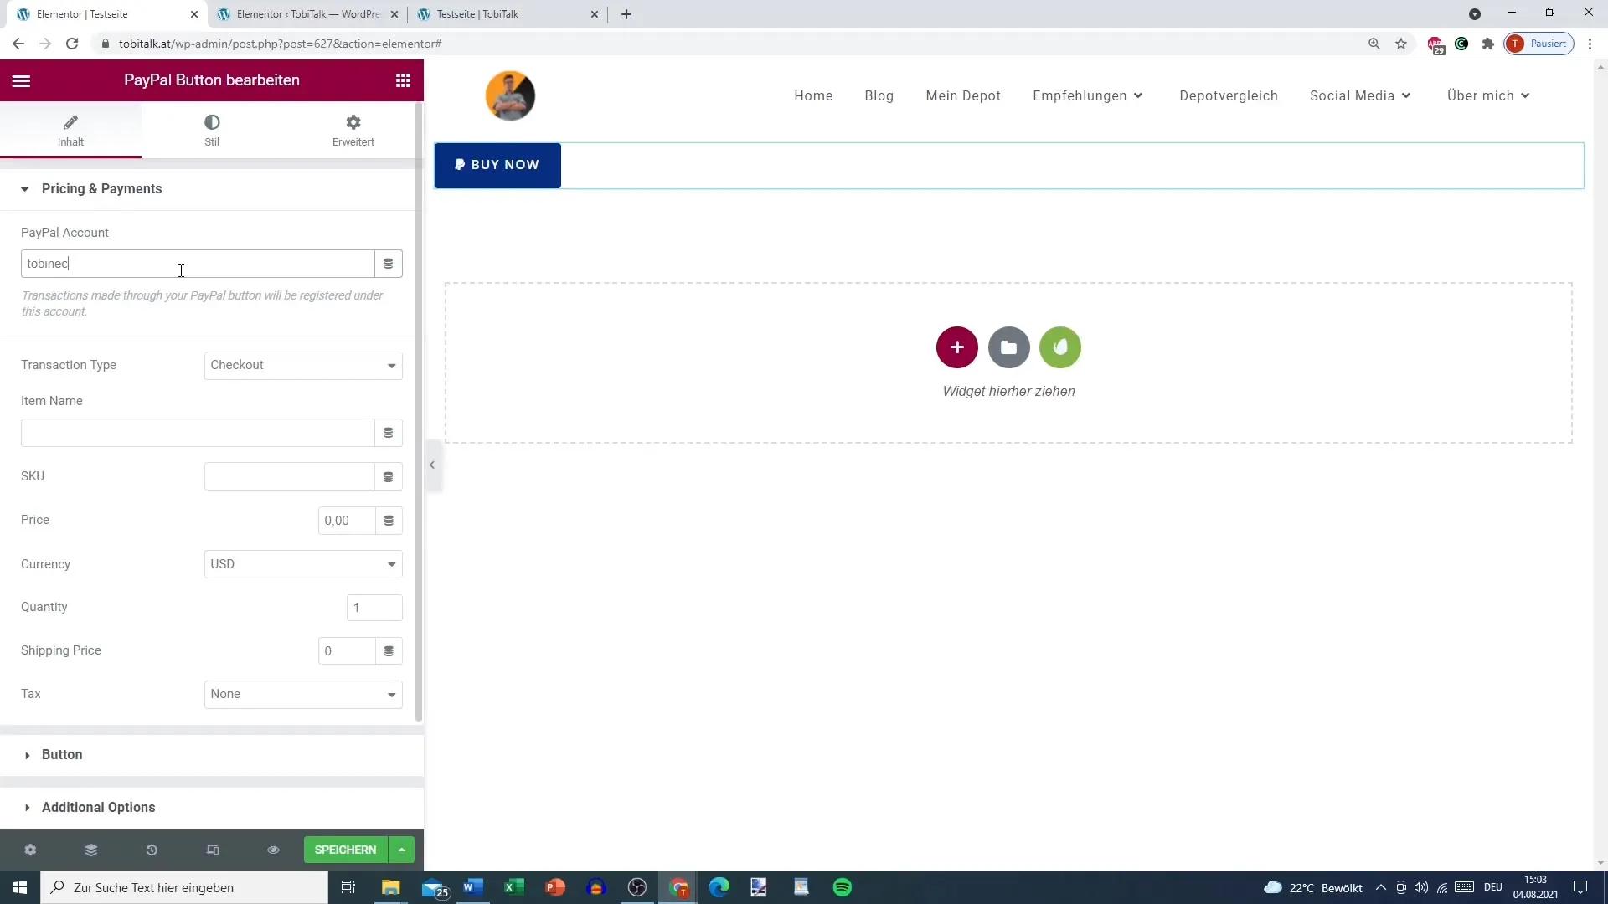The image size is (1608, 904).
Task: Click the Inhalt tab in the panel
Action: tap(70, 129)
